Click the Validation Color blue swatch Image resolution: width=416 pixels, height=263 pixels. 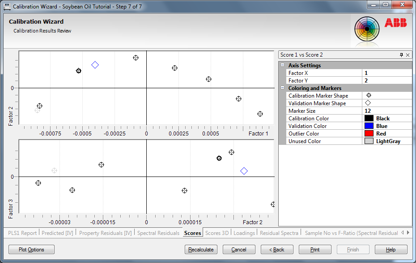click(x=369, y=126)
